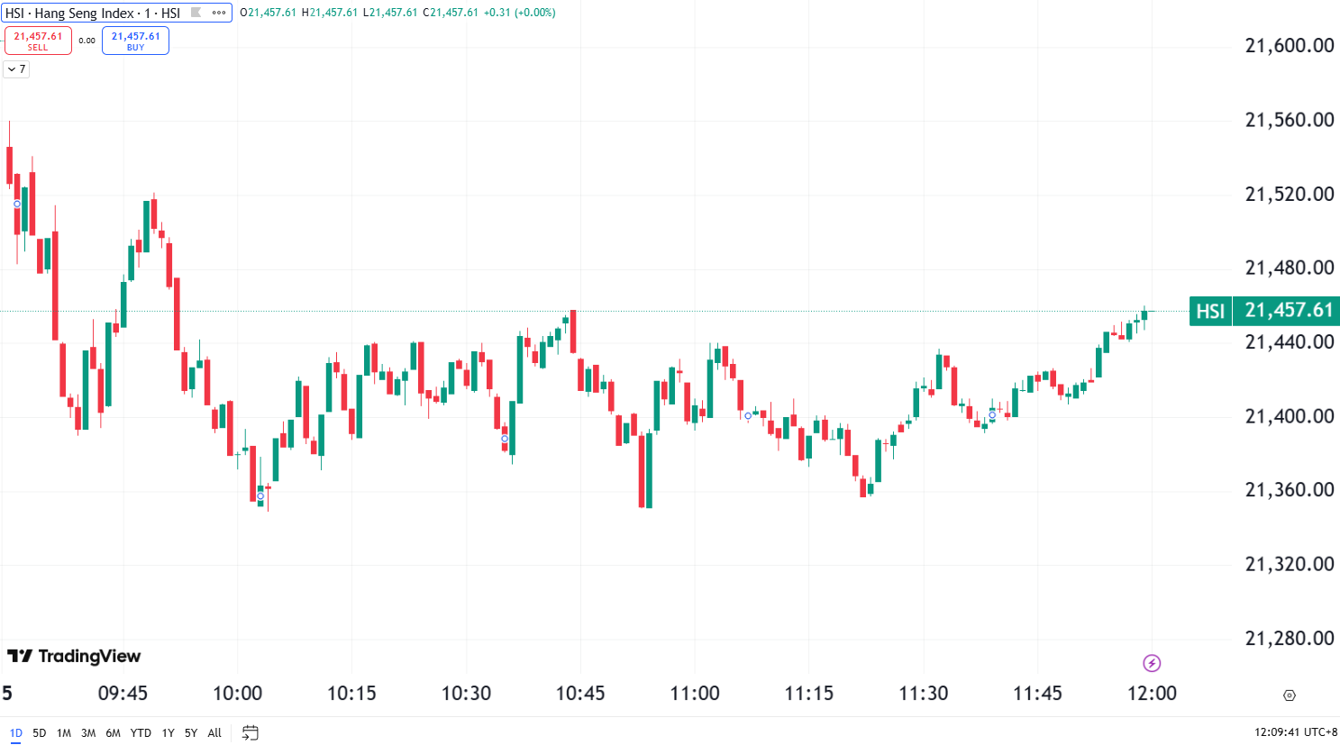Screen dimensions: 1340x745
Task: Select the HSI Hang Seng Index title
Action: (x=93, y=13)
